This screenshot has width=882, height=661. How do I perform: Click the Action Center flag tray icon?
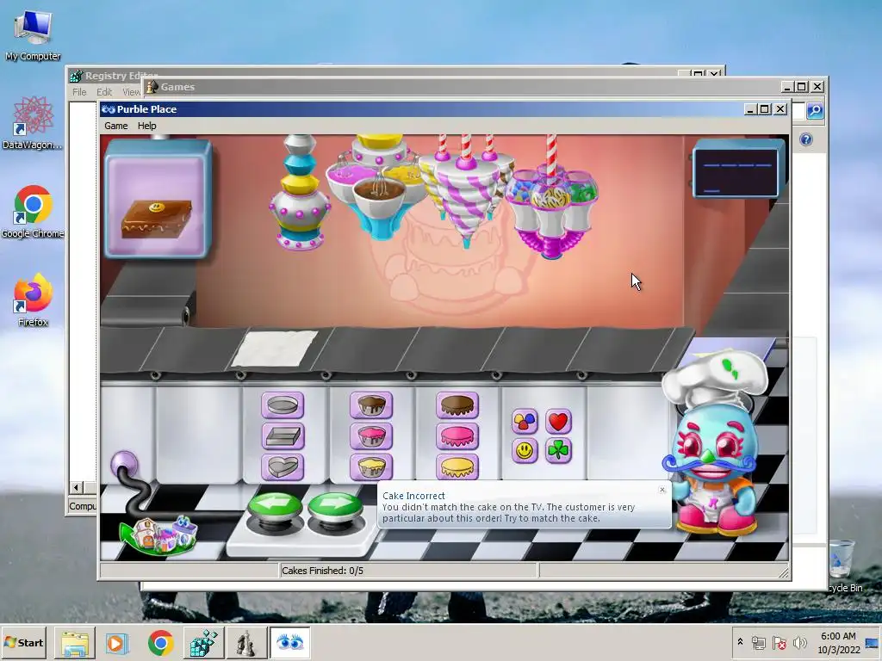point(779,642)
